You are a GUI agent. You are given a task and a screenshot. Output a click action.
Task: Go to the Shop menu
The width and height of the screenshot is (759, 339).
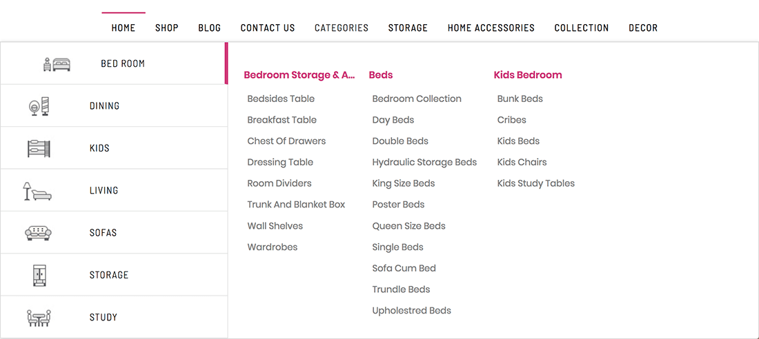point(167,28)
